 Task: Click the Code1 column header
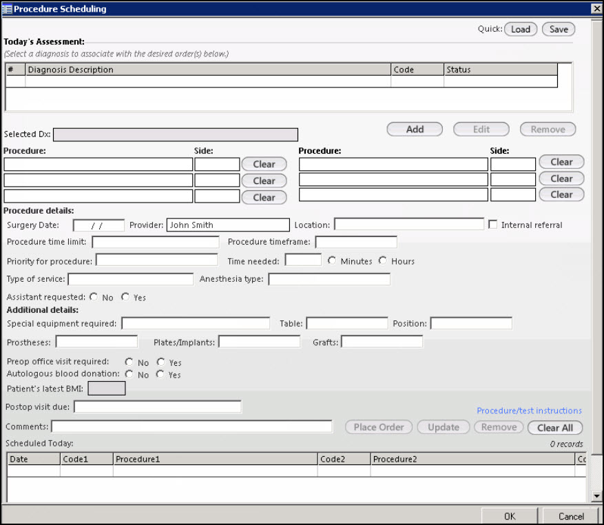(x=87, y=459)
